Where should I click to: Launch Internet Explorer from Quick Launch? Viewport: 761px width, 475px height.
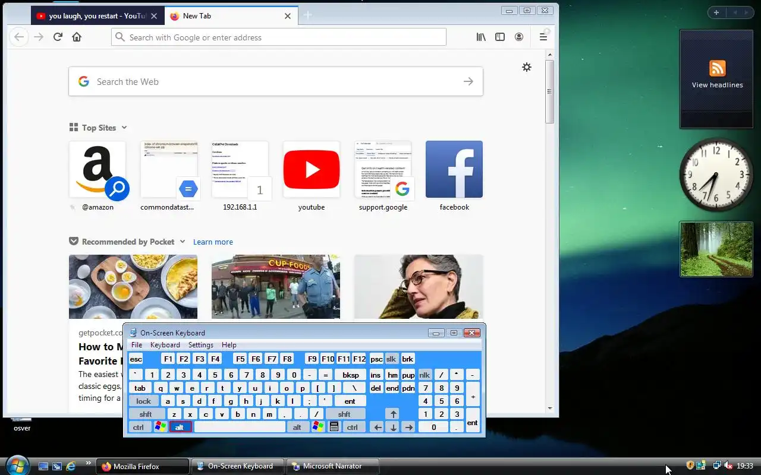tap(71, 466)
